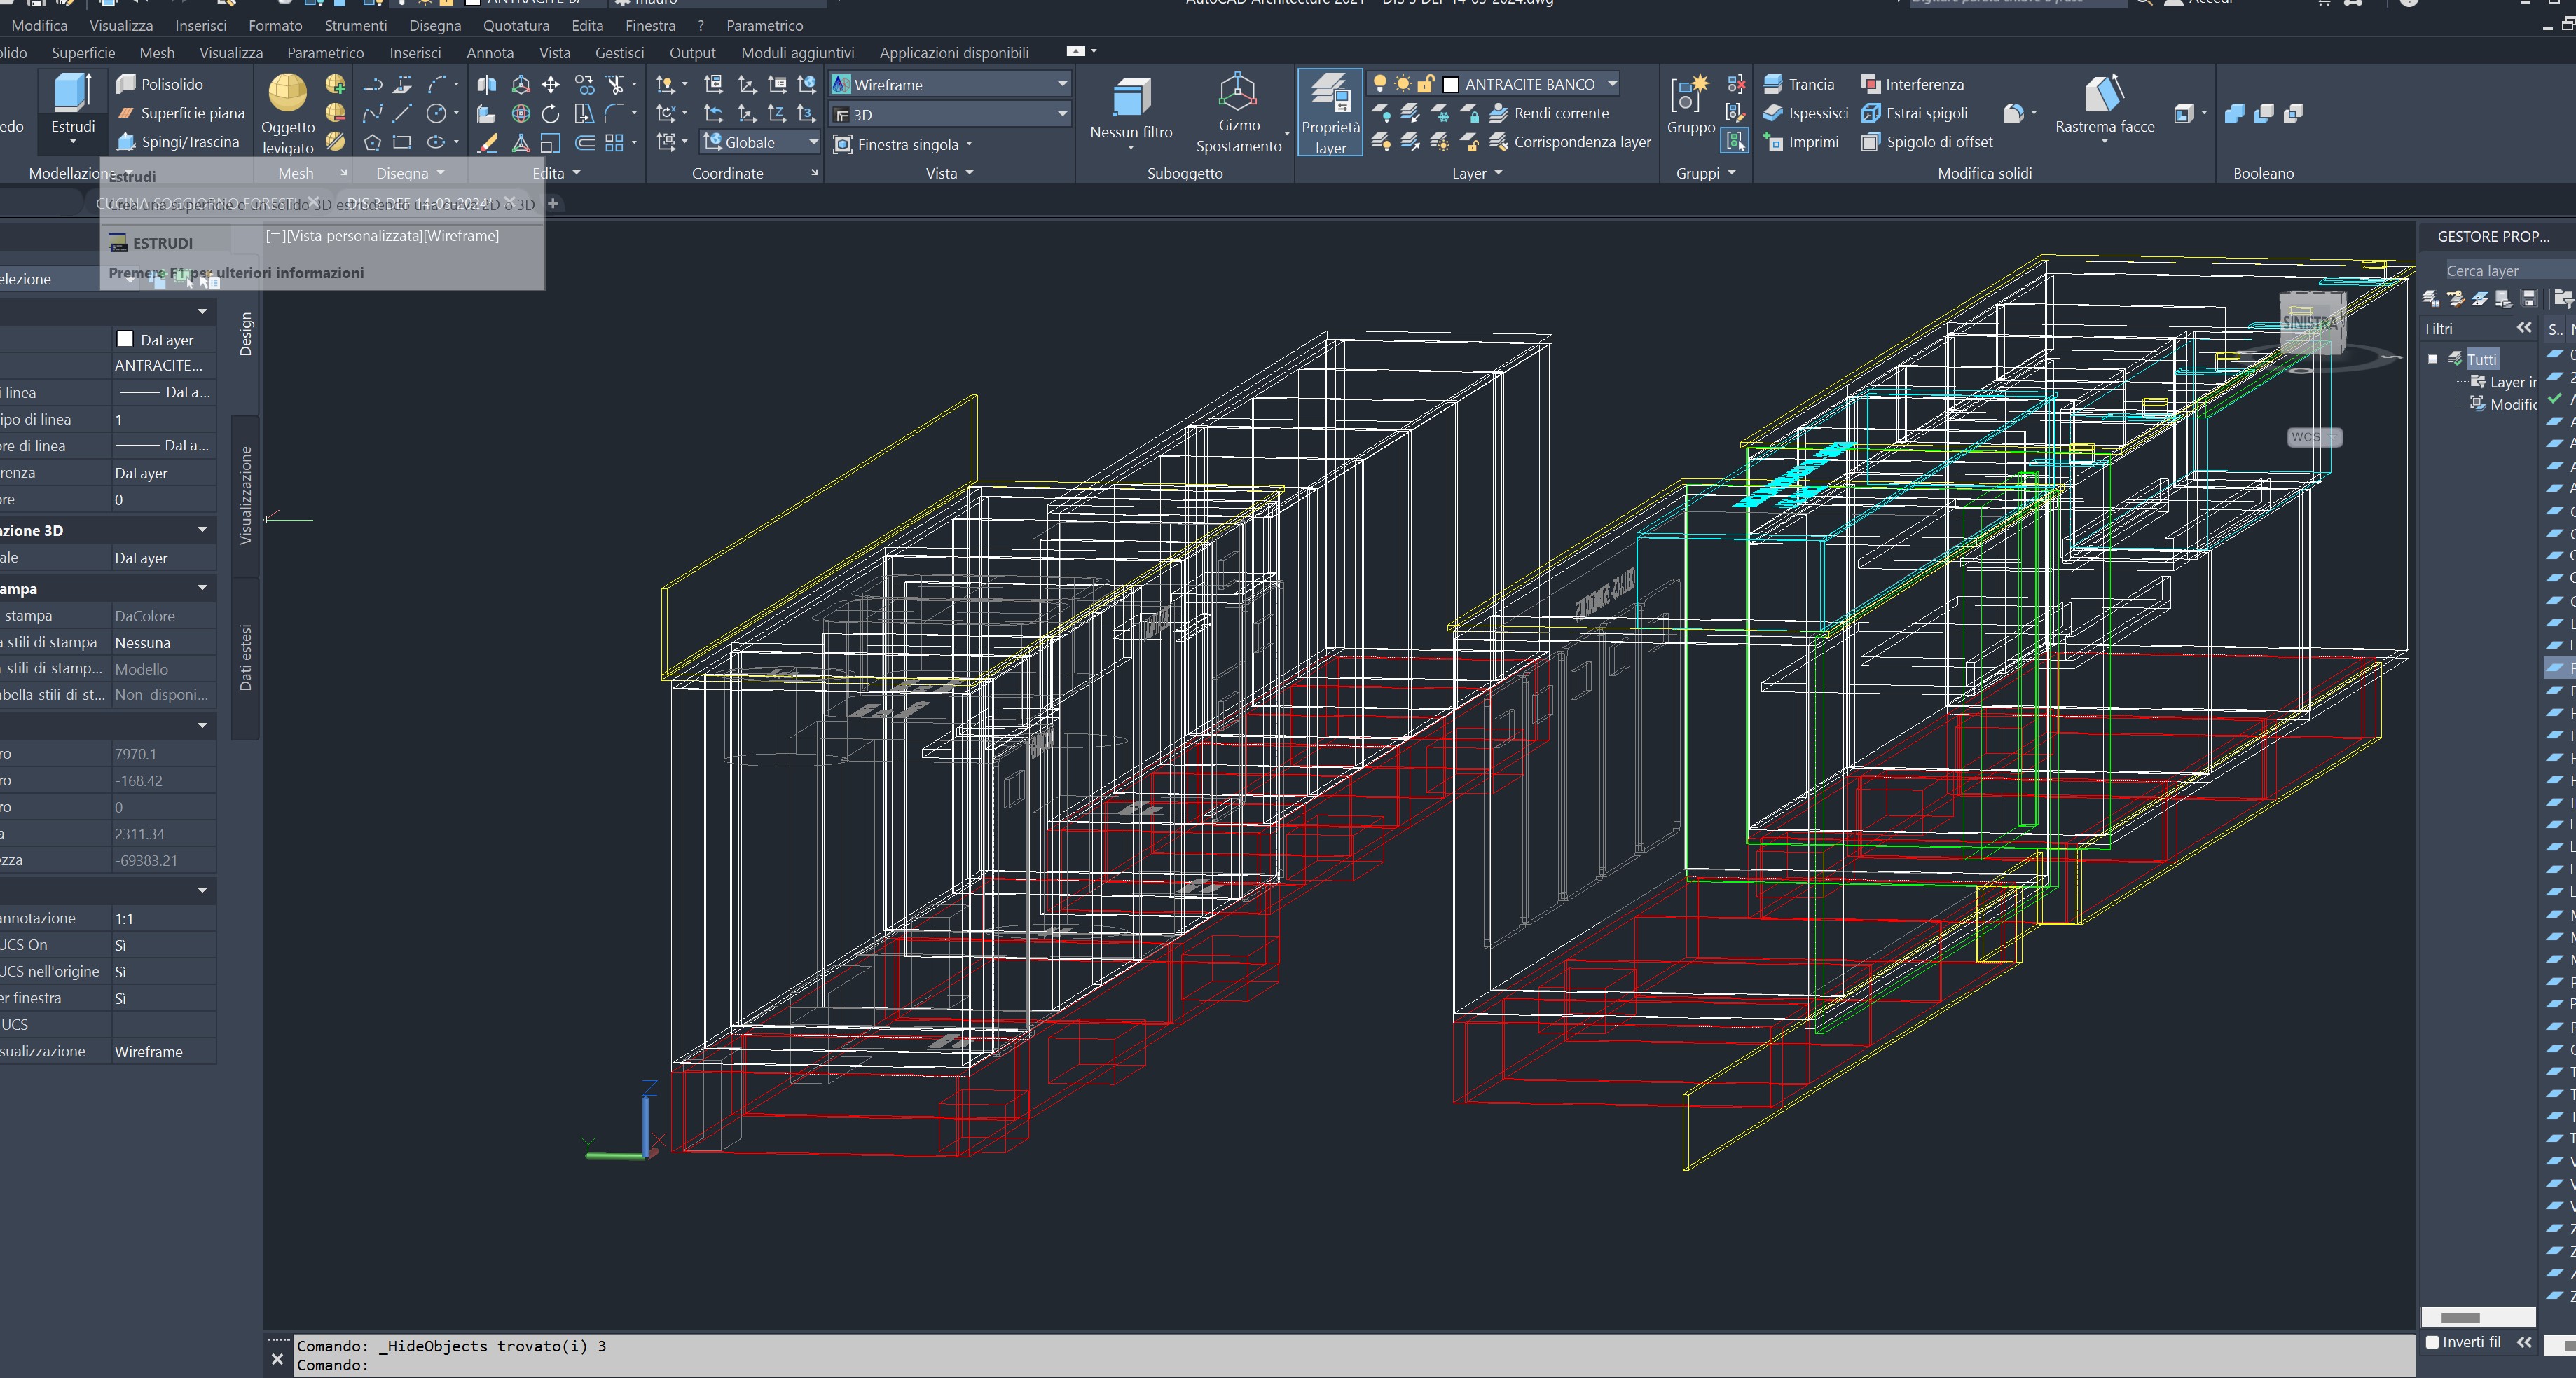Screen dimensions: 2576x1378
Task: Select the line drawing tool
Action: pos(403,114)
